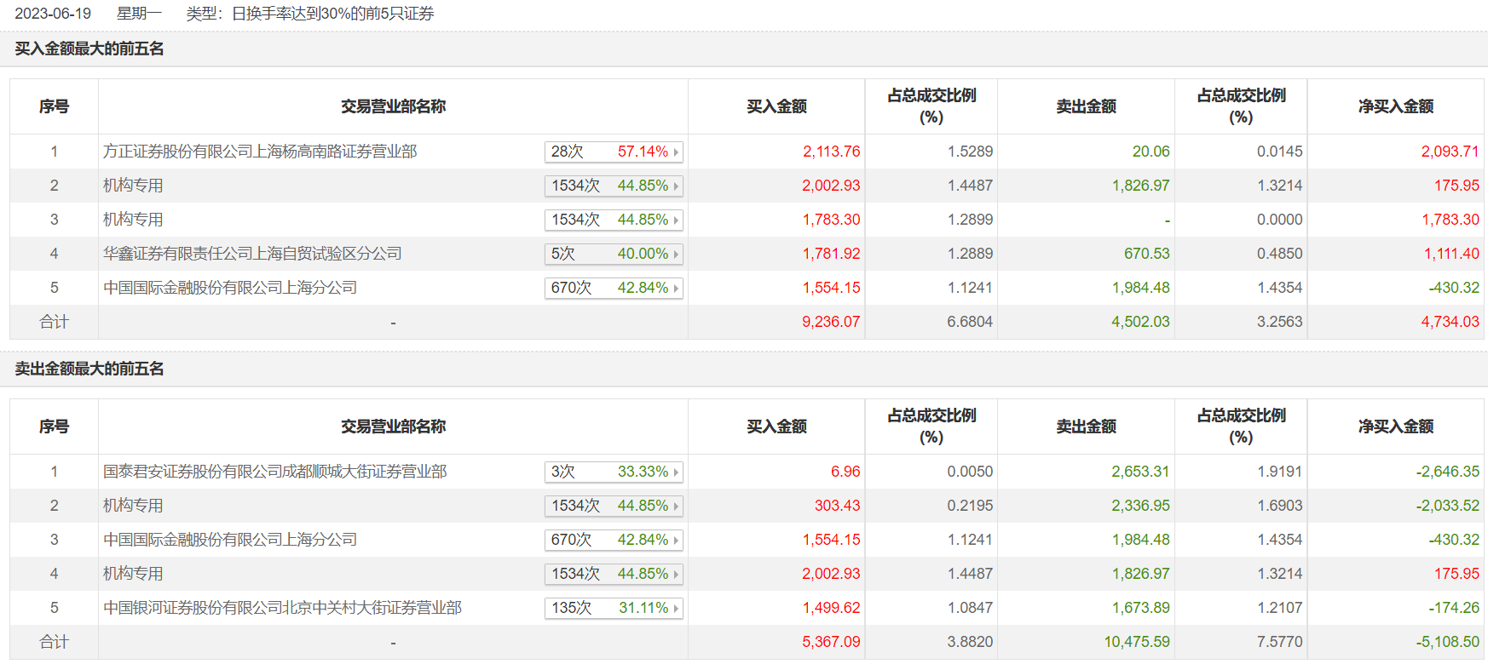Screen dimensions: 1488x664
Task: Open 方正证券上海杨高南路证券营业部 link
Action: tap(260, 152)
